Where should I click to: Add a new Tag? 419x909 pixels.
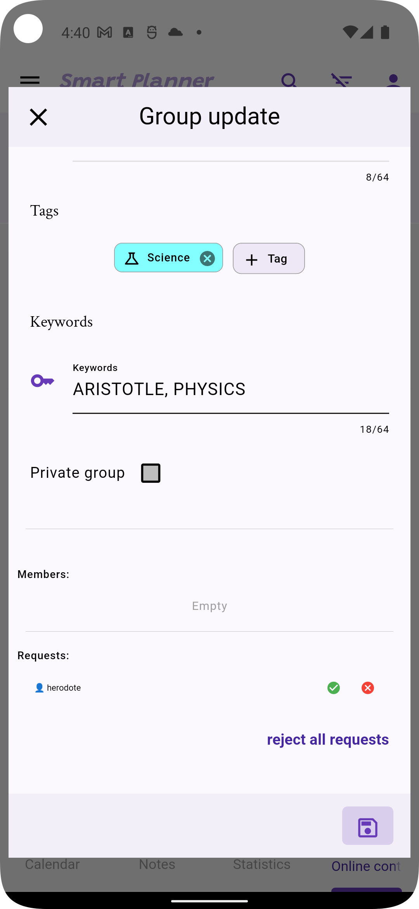268,259
